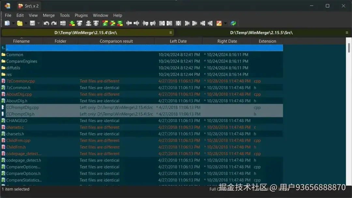Screen dimensions: 352x198
Task: Open the File menu
Action: point(8,15)
